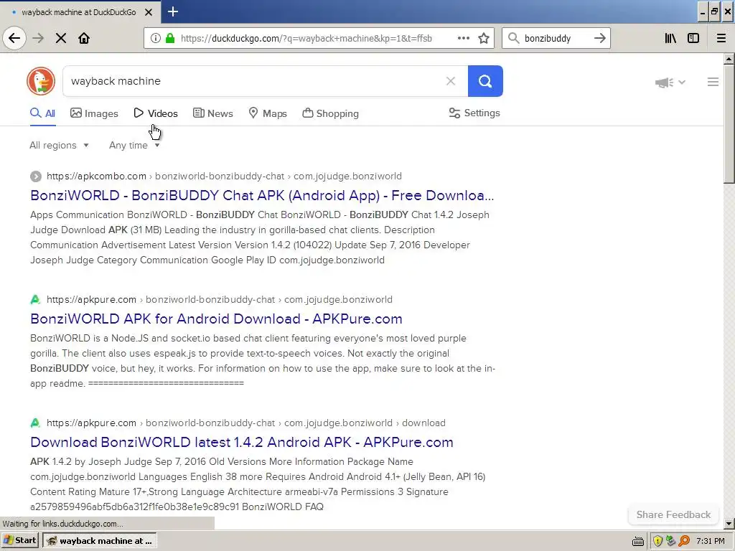Open page actions three-dot menu
The width and height of the screenshot is (735, 551).
(x=464, y=38)
